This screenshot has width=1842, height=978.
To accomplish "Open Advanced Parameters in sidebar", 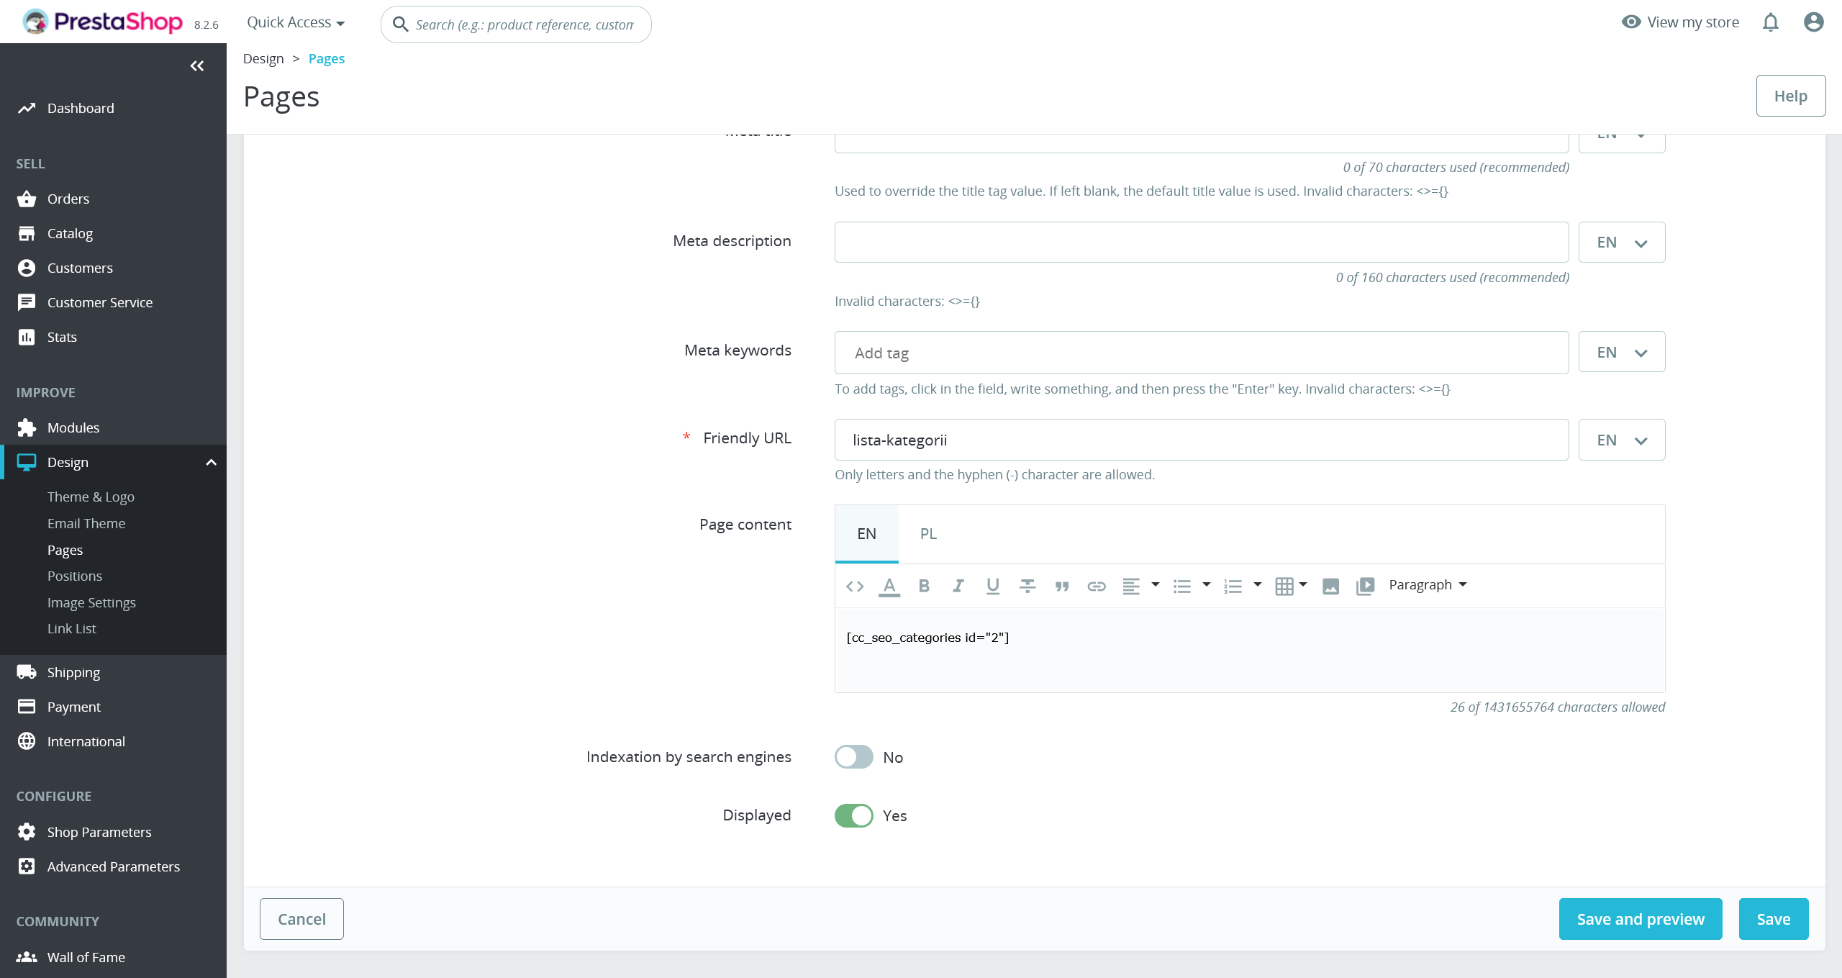I will pyautogui.click(x=113, y=866).
